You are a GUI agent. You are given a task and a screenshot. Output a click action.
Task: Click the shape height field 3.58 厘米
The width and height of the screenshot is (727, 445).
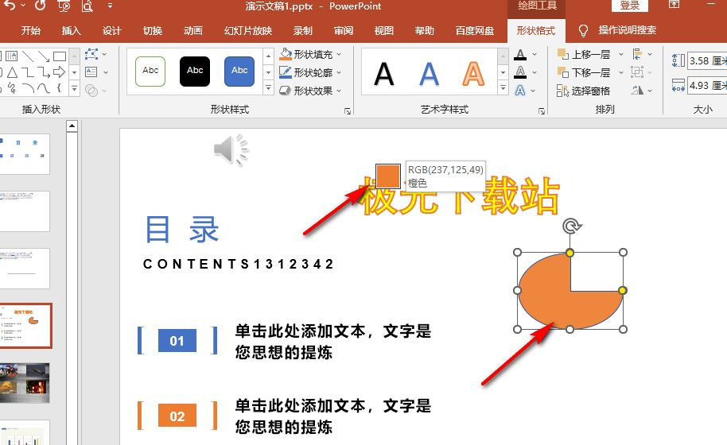coord(707,60)
